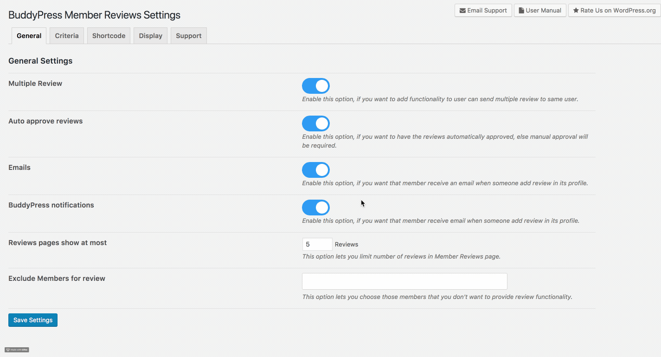Go to the Support tab
The width and height of the screenshot is (661, 357).
coord(189,36)
